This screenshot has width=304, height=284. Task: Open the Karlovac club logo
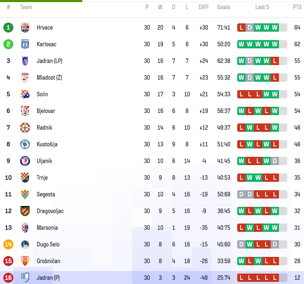tap(25, 44)
